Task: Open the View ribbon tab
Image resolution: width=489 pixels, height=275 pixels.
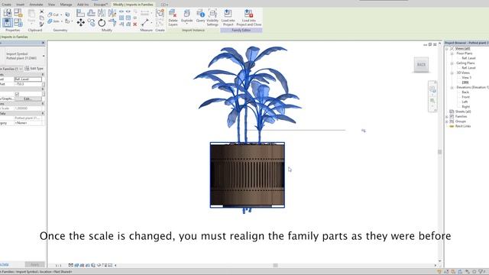Action: (51, 5)
